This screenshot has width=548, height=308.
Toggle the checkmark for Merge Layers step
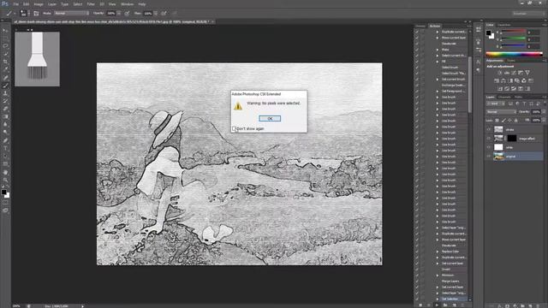click(417, 281)
